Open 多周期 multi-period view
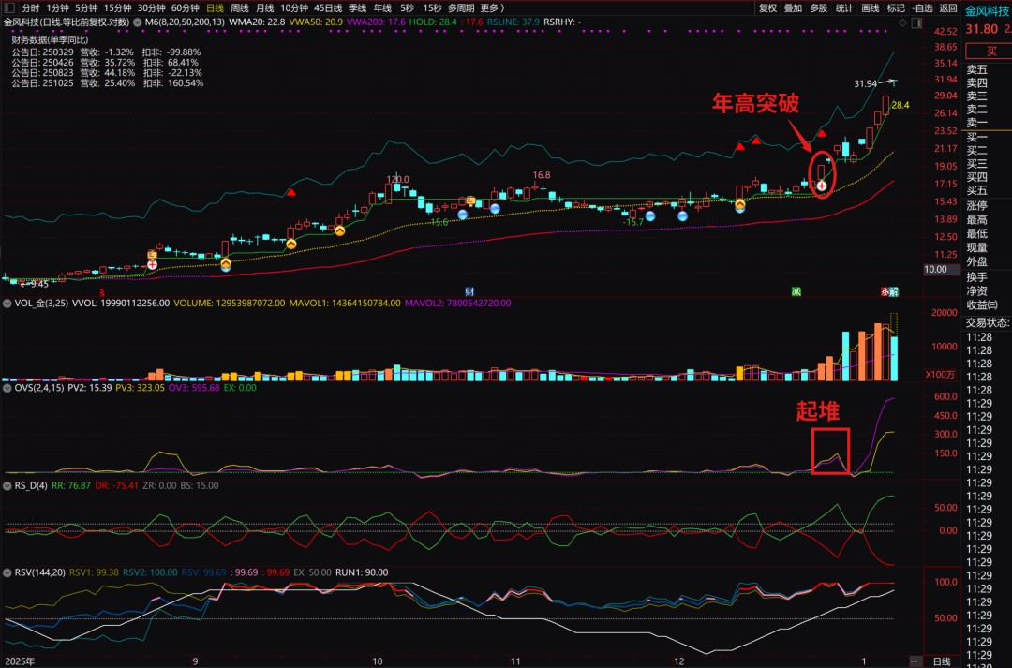The width and height of the screenshot is (1012, 668). pyautogui.click(x=461, y=7)
